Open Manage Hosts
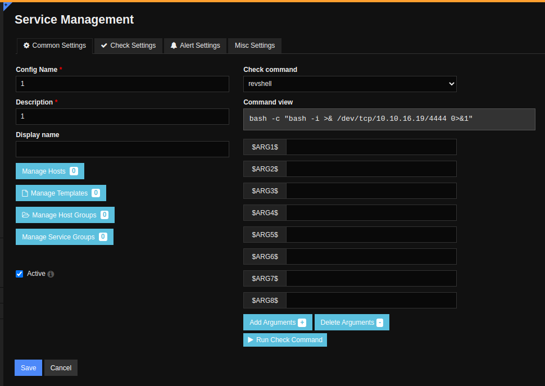The height and width of the screenshot is (386, 545). [50, 171]
